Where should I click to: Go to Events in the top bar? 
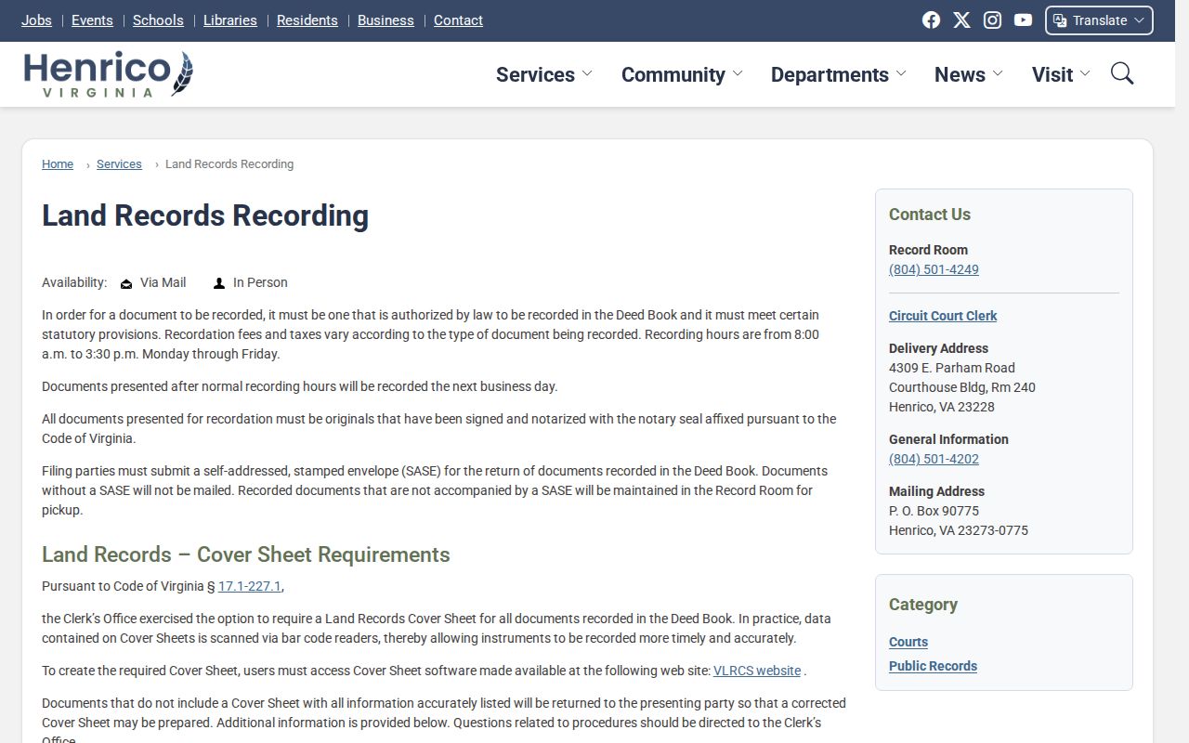92,20
